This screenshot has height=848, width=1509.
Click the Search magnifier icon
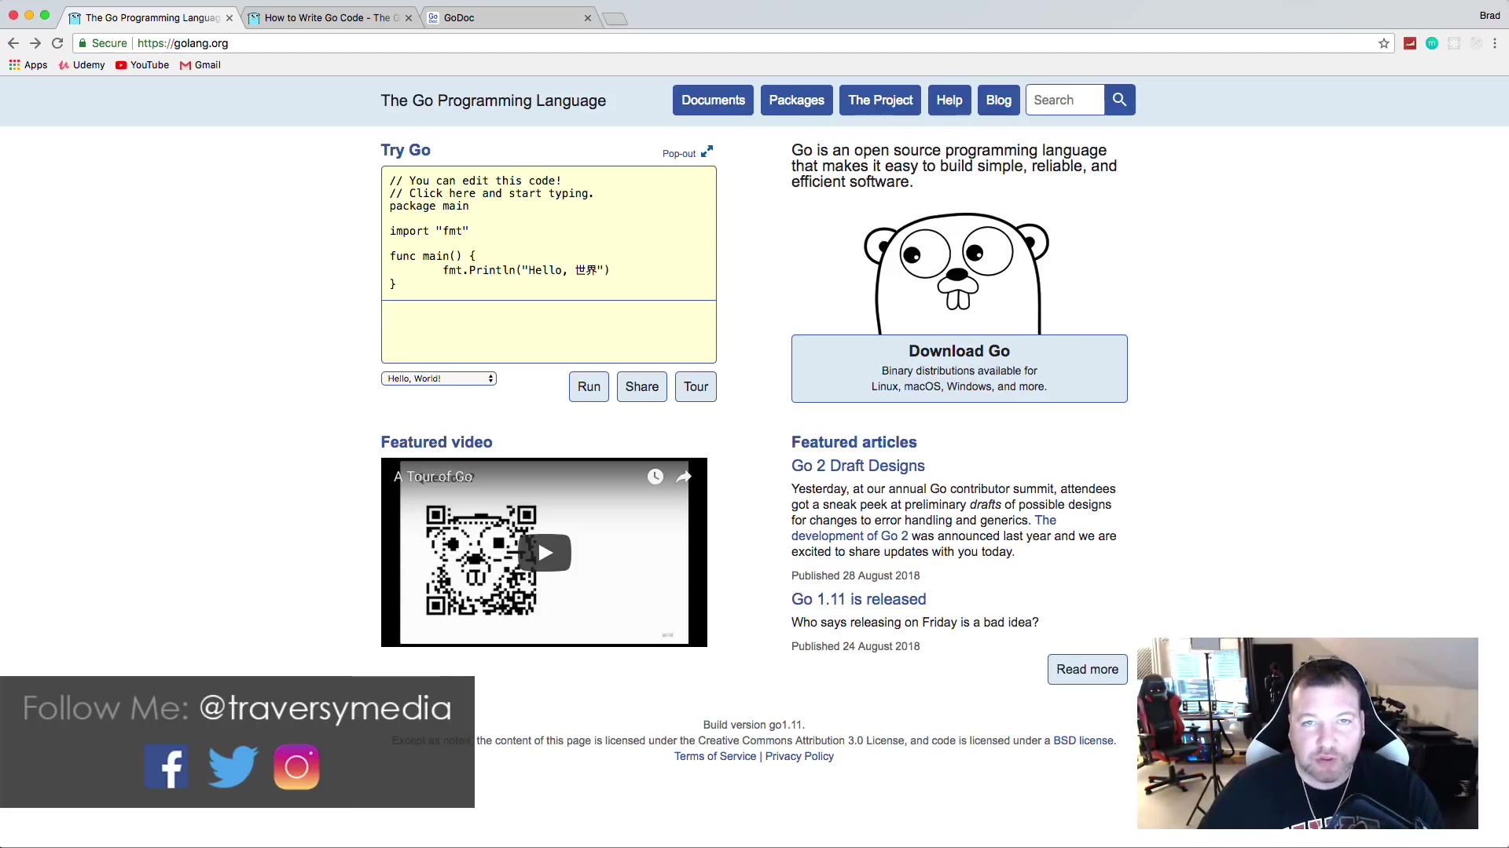(x=1118, y=100)
